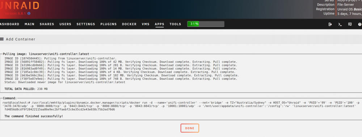Select the Apps tab
Viewport: 362px width, 137px height.
click(160, 24)
